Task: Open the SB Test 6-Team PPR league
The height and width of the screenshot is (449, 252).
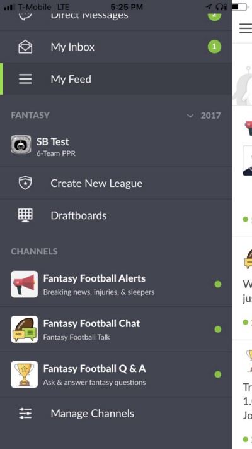Action: [x=116, y=145]
